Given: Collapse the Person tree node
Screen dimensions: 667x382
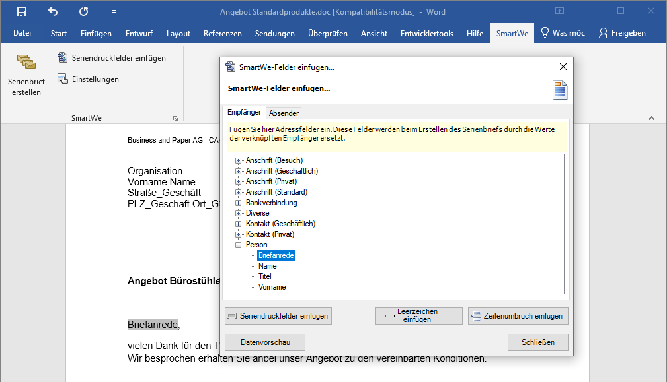Looking at the screenshot, I should [239, 245].
